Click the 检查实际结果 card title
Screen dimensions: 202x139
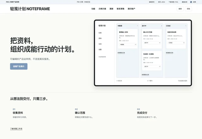[172, 32]
